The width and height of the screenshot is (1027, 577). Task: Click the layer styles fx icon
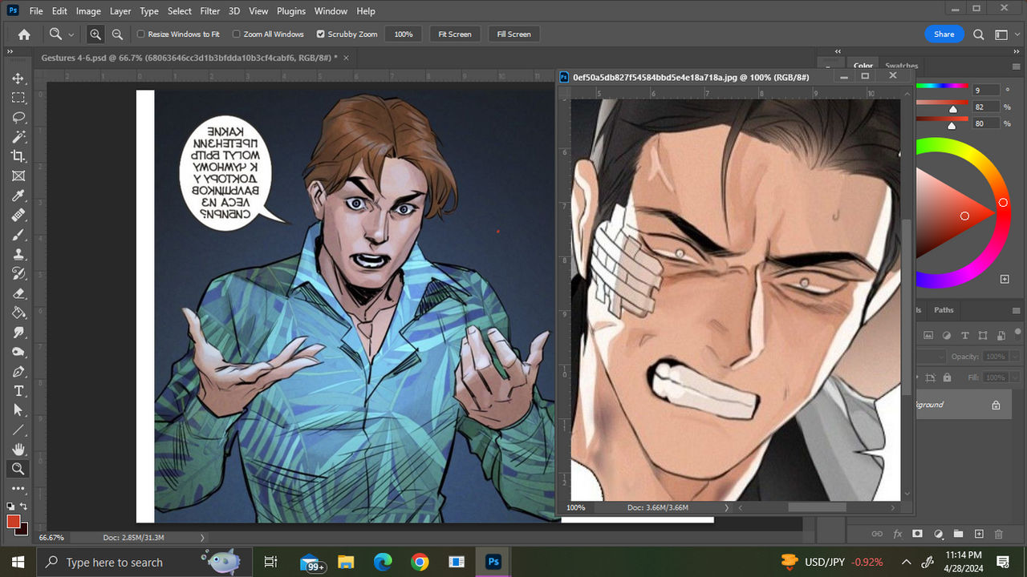[x=897, y=534]
